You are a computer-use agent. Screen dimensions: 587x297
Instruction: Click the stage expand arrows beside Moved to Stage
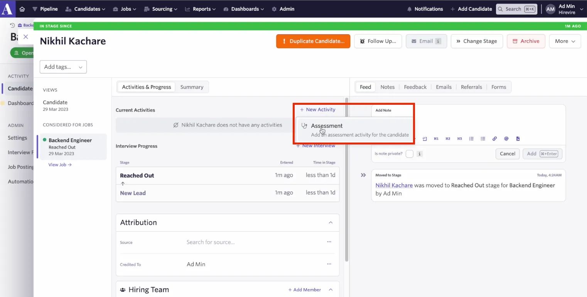point(363,175)
